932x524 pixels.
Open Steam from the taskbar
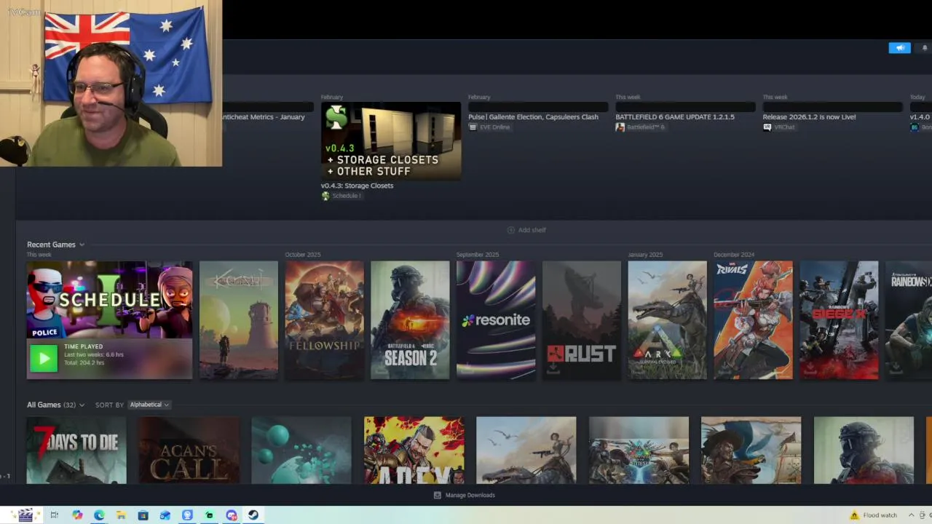(253, 515)
